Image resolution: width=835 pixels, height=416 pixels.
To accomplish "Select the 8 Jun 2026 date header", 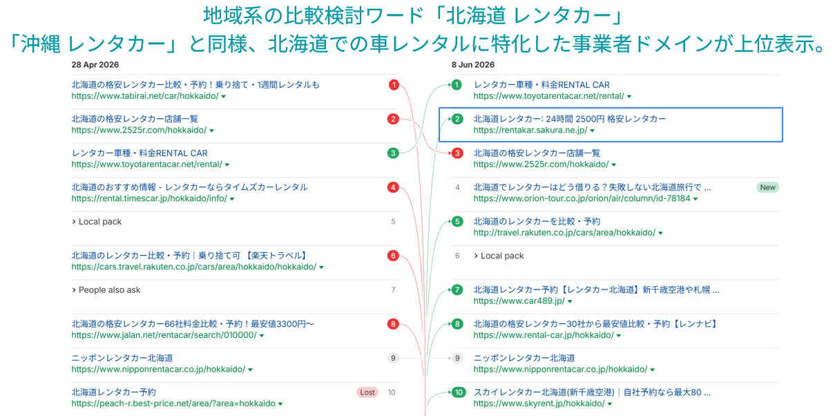I will tap(473, 65).
